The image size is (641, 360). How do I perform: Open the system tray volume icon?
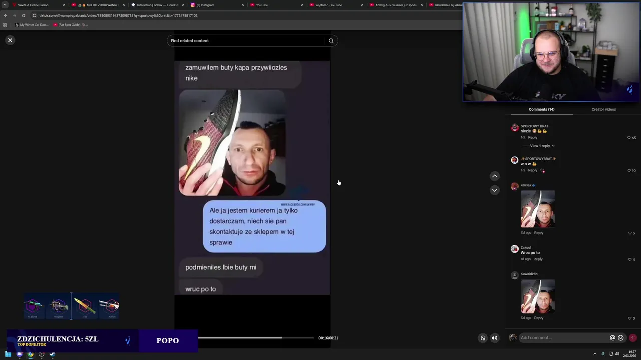click(618, 354)
